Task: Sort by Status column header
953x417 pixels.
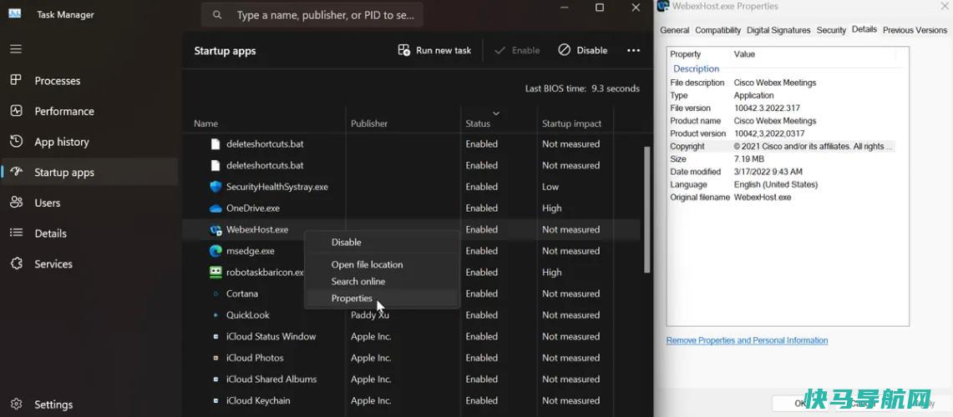Action: [x=478, y=123]
